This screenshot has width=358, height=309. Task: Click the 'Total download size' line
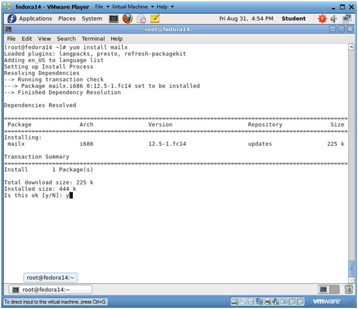click(x=49, y=183)
